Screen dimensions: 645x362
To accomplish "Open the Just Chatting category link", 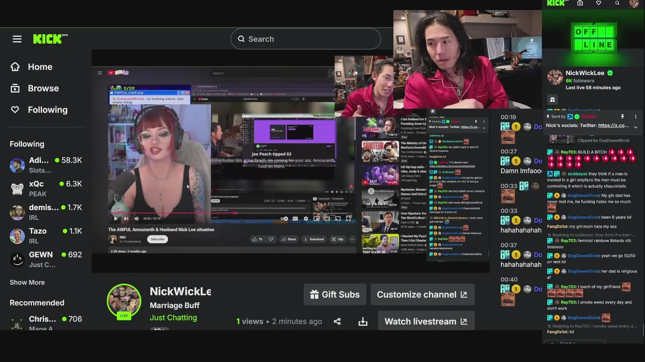I will click(x=173, y=317).
